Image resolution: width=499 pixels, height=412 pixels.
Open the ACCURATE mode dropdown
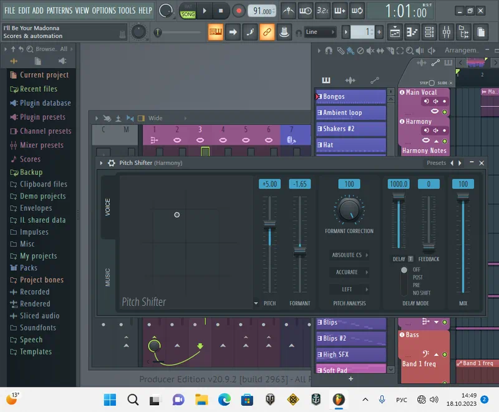click(350, 272)
